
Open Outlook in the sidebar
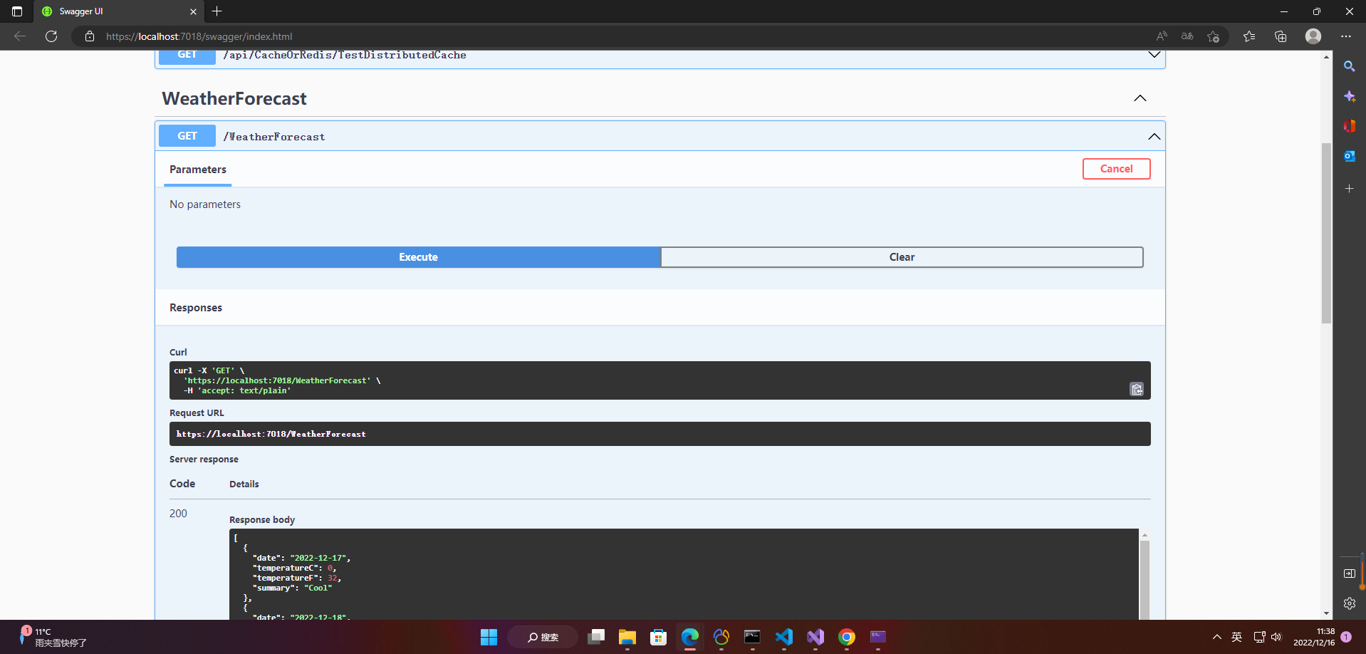click(x=1349, y=156)
